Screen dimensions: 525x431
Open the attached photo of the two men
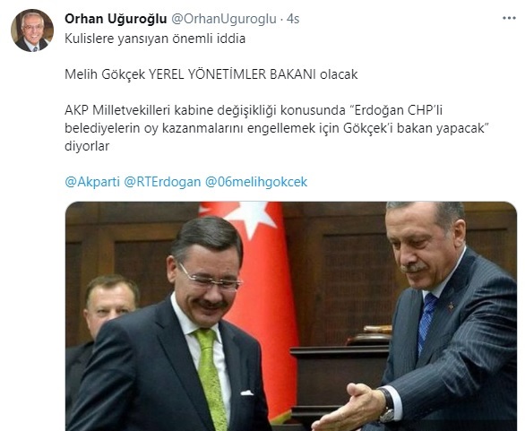(291, 316)
